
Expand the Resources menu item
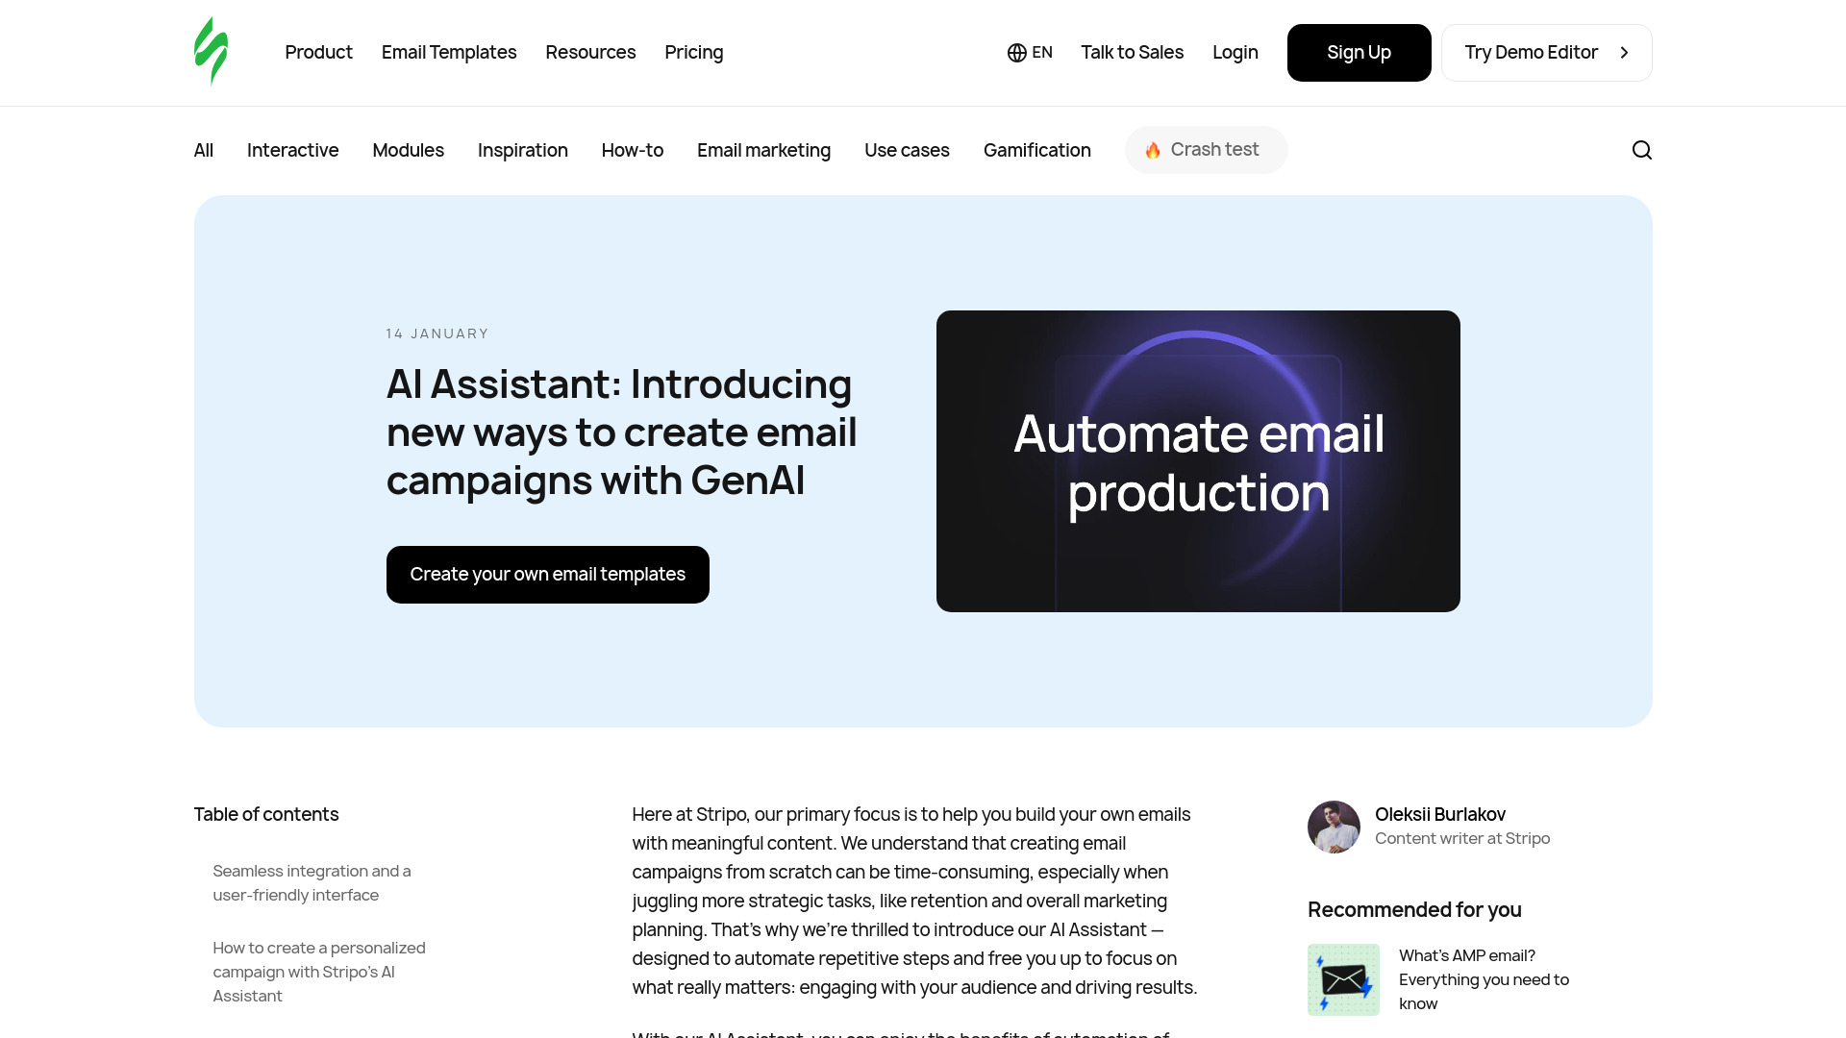[591, 52]
